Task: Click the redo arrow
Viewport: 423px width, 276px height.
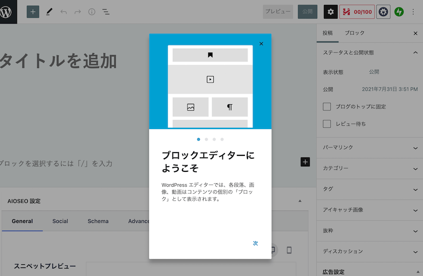Action: point(78,12)
